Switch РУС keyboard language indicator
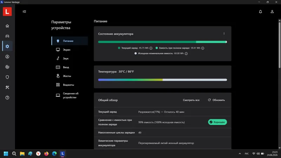Image resolution: width=281 pixels, height=158 pixels. (247, 154)
